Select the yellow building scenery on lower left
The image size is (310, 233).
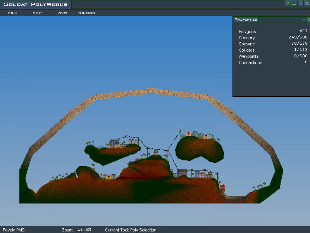click(x=109, y=177)
